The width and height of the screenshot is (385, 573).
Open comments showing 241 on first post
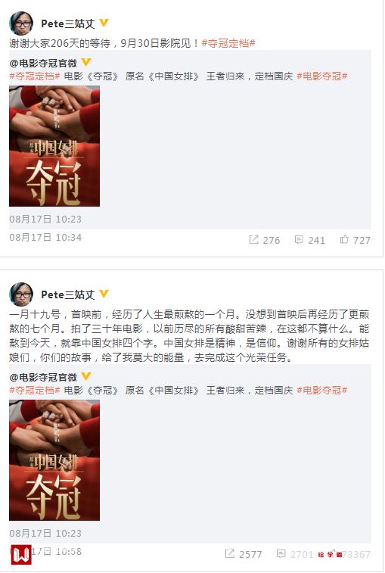pyautogui.click(x=310, y=240)
